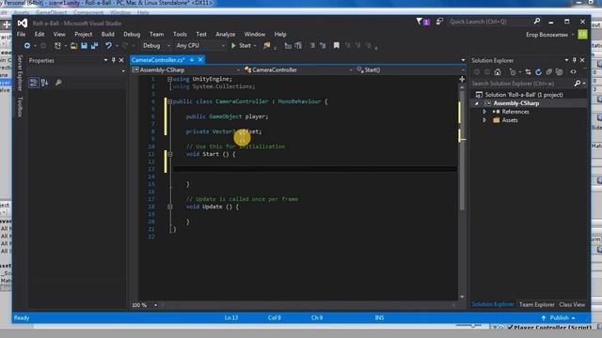Viewport: 602px width, 338px height.
Task: Open the Assembly-CSharp navigation dropdown
Action: coord(186,69)
